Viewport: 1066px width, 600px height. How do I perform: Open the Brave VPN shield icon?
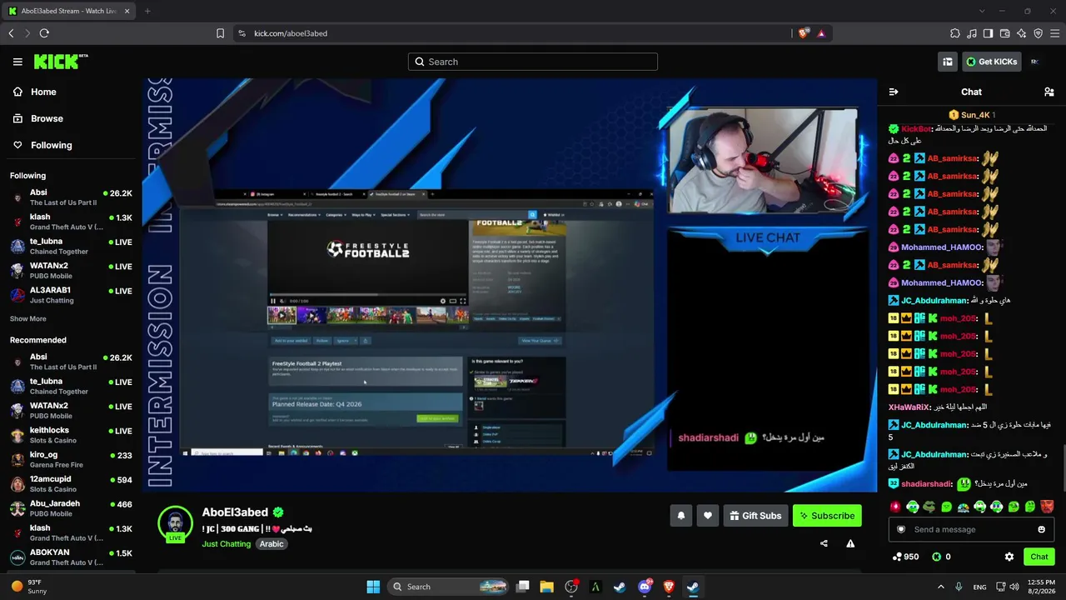pos(1039,33)
